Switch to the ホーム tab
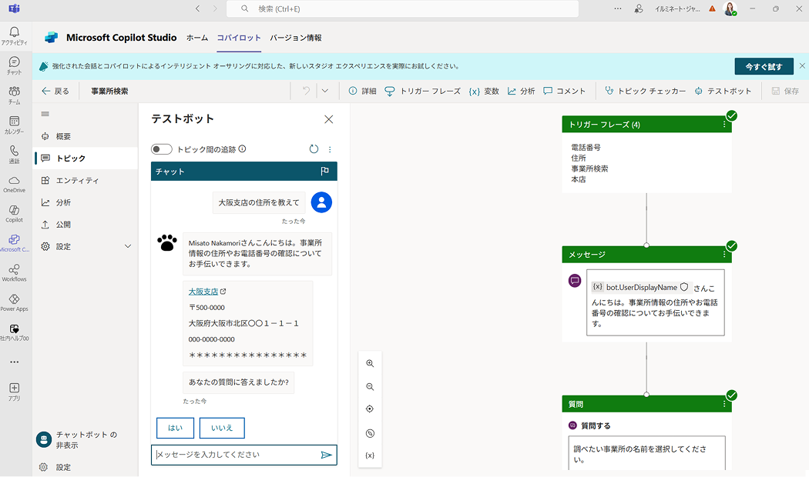This screenshot has height=477, width=809. pos(197,38)
